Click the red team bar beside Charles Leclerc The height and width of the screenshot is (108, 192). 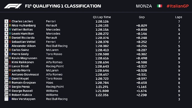pyautogui.click(x=10, y=21)
